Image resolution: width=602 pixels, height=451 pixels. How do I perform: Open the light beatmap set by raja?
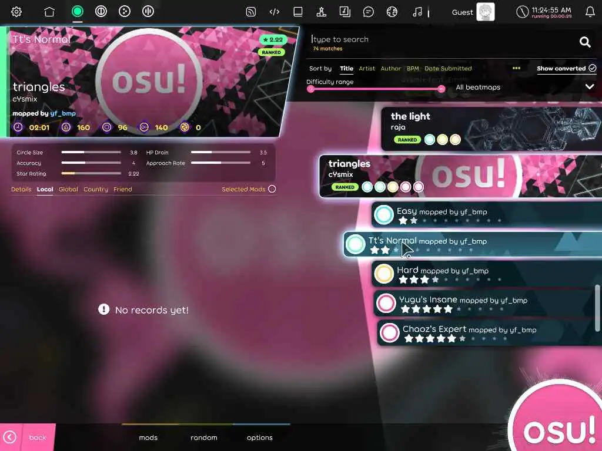pos(491,128)
